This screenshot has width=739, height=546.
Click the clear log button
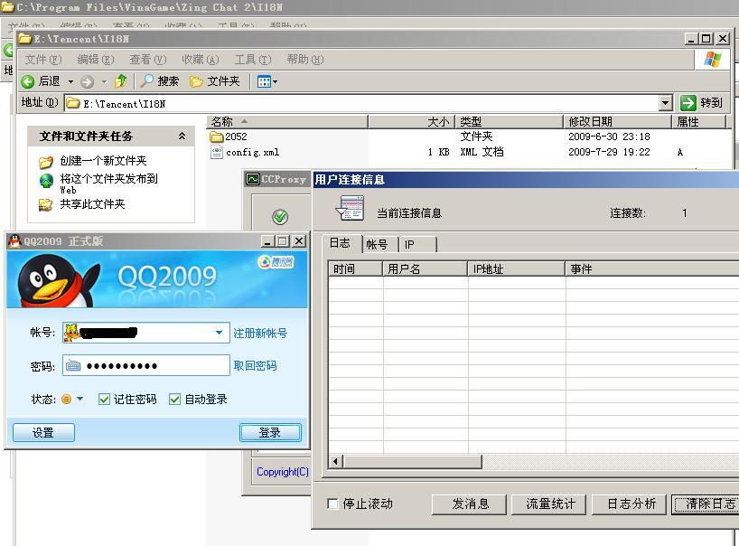point(706,504)
